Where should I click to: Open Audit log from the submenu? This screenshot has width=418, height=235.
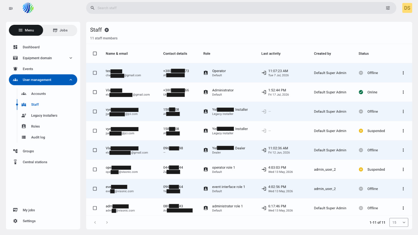tap(38, 137)
